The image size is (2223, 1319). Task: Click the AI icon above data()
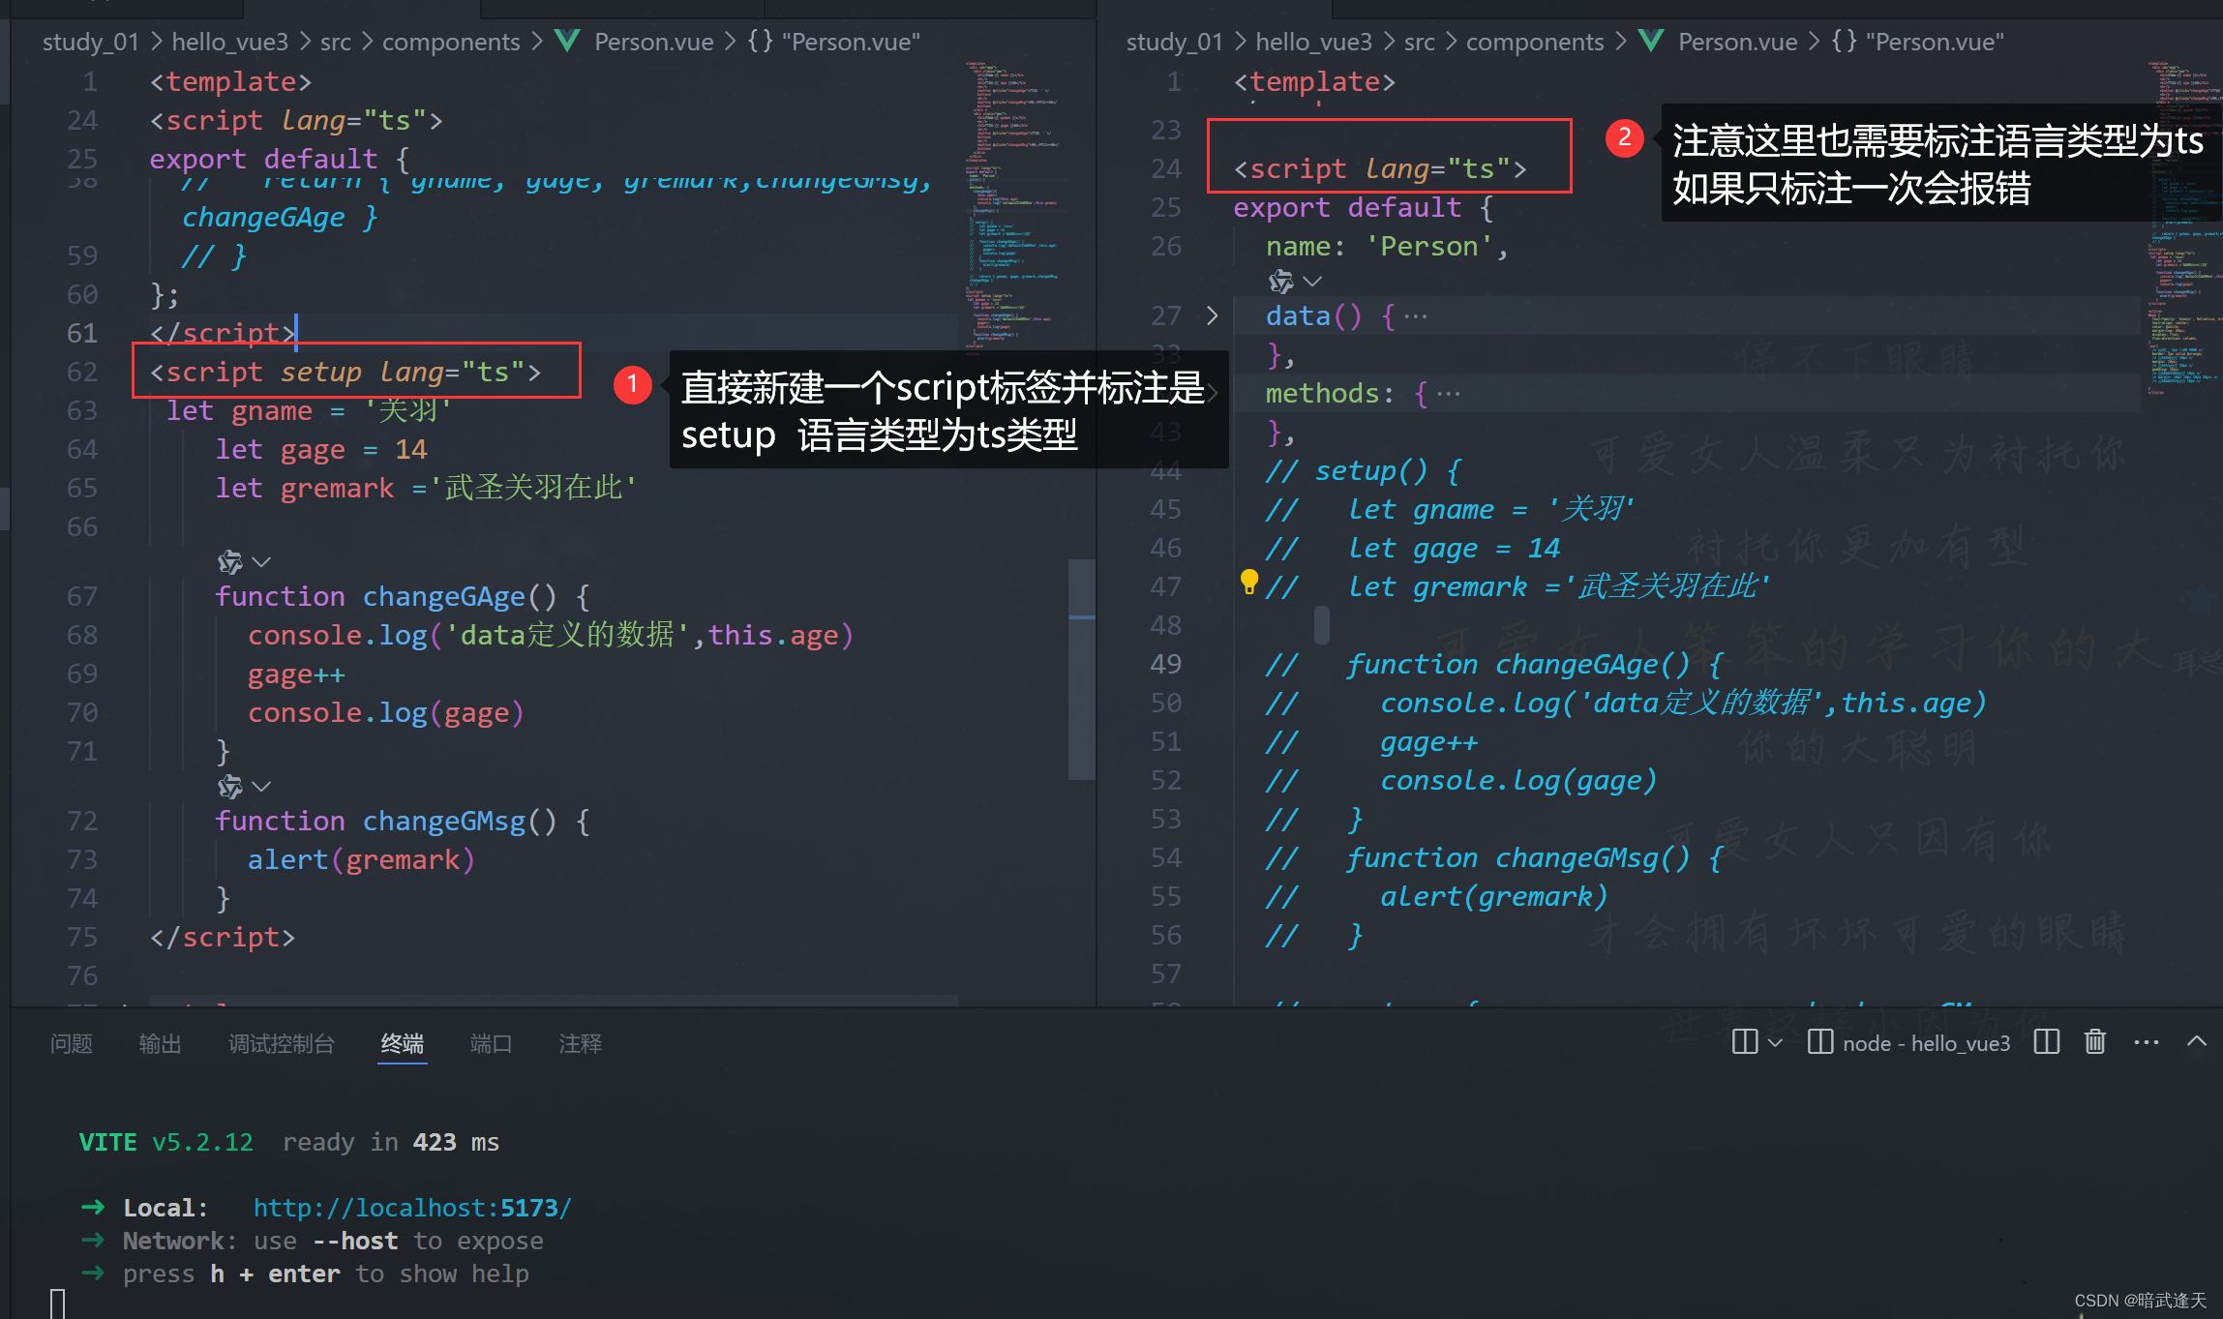(x=1281, y=281)
